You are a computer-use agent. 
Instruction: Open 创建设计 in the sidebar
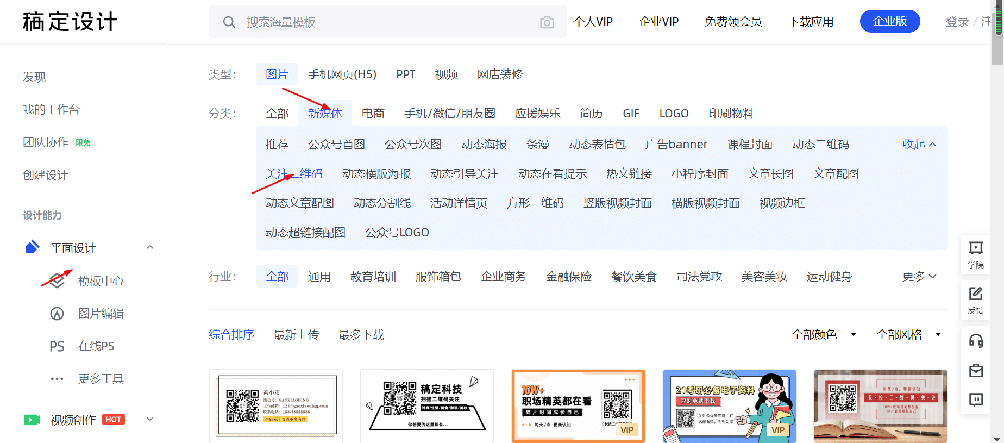click(46, 175)
